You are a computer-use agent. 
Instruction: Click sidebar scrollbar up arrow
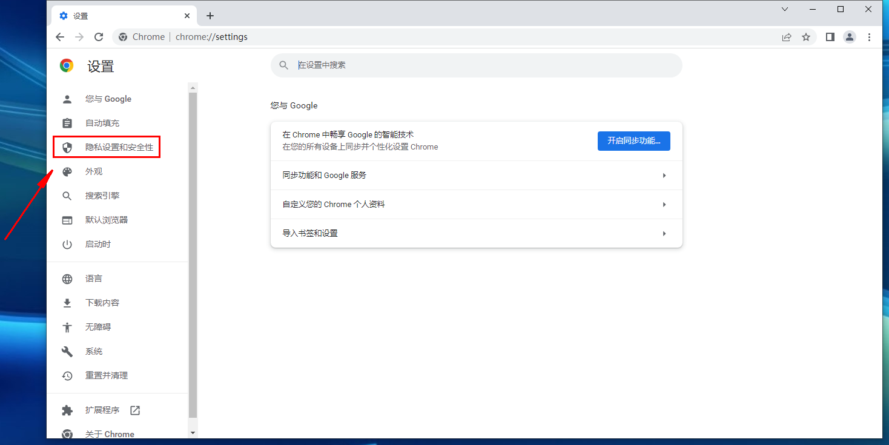tap(193, 87)
